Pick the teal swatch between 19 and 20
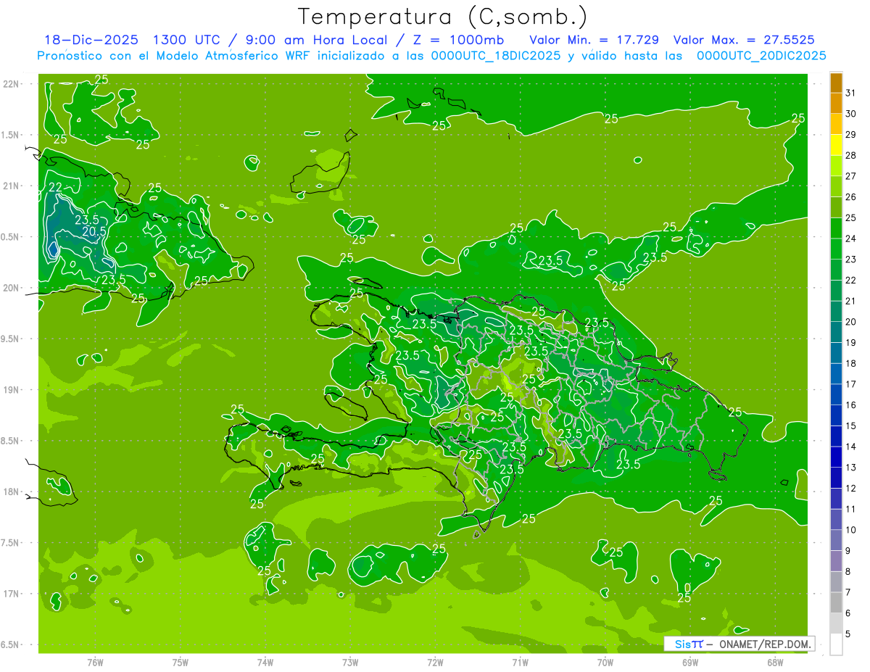 836,332
